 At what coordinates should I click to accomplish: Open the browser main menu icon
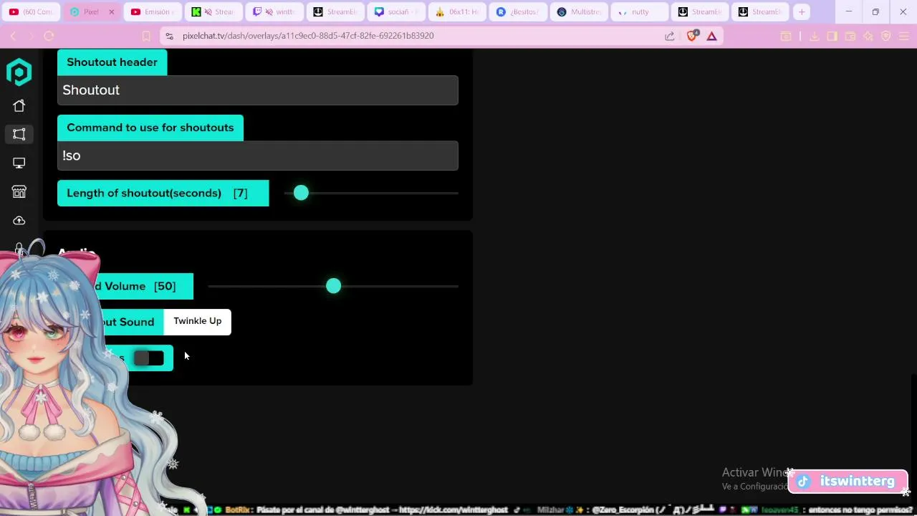pyautogui.click(x=904, y=36)
